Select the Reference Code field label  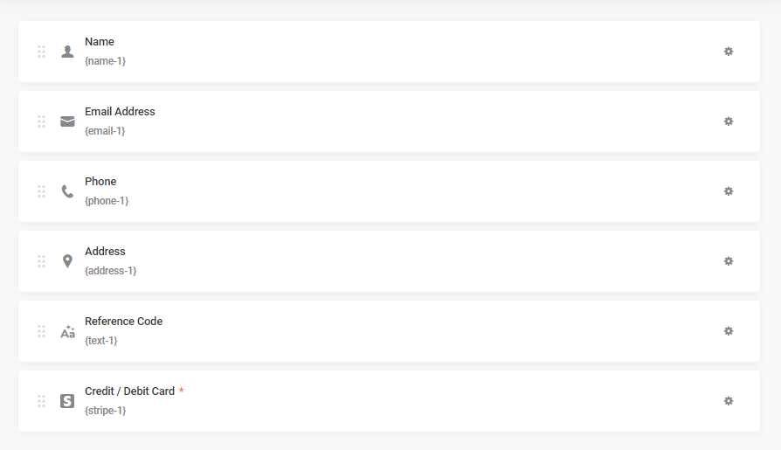tap(123, 322)
